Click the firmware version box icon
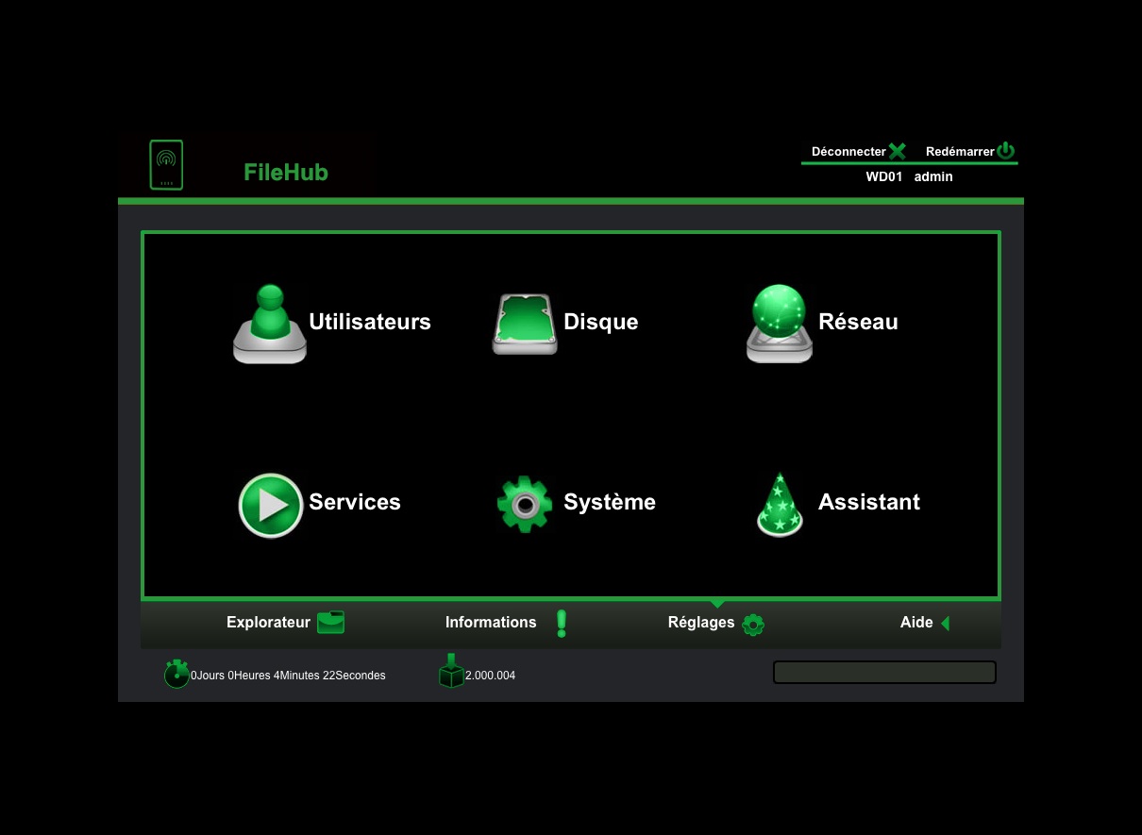This screenshot has width=1142, height=835. [451, 672]
